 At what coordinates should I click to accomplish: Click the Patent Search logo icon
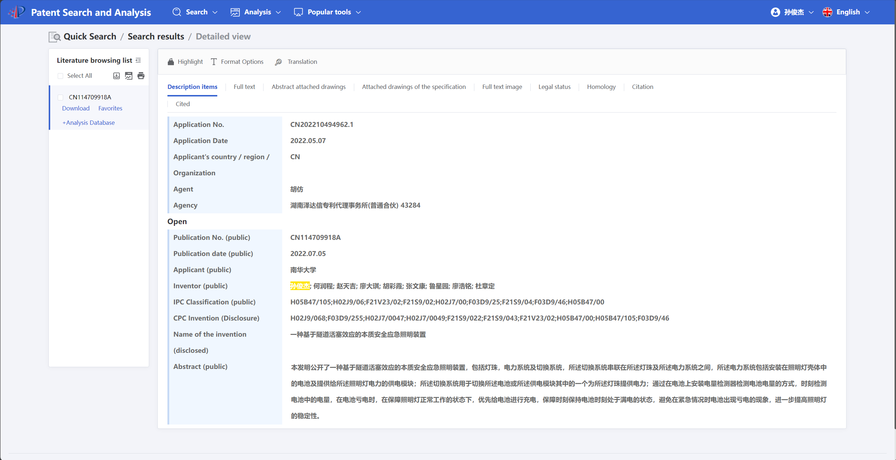pyautogui.click(x=16, y=12)
